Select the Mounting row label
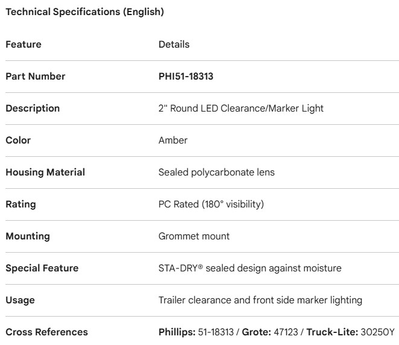 27,236
